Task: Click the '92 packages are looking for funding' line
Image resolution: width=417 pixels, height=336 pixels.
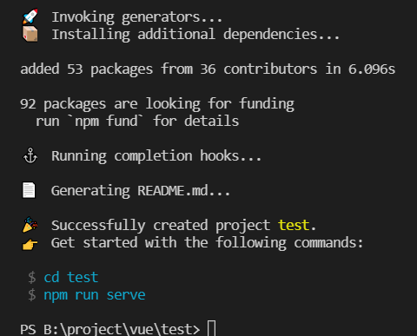Action: [x=157, y=104]
